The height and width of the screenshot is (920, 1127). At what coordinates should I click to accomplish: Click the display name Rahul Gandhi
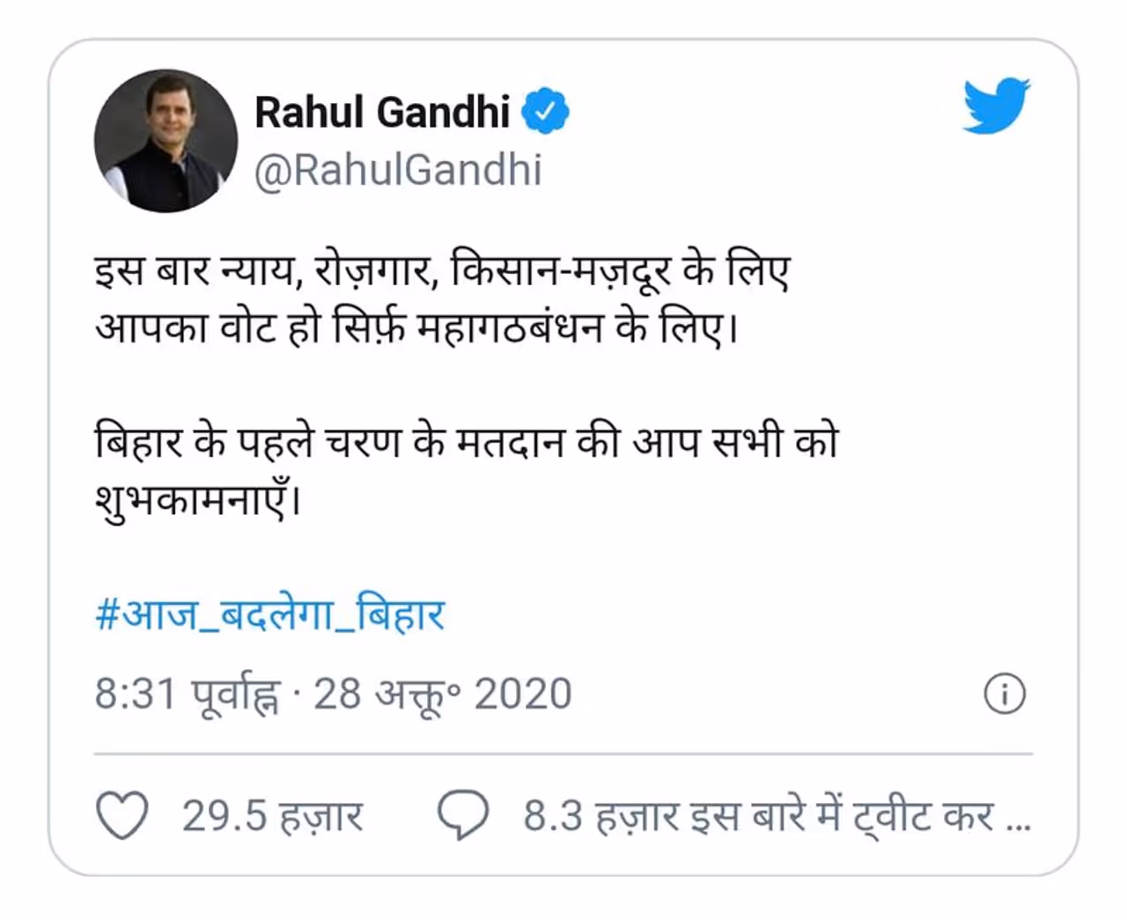(382, 112)
